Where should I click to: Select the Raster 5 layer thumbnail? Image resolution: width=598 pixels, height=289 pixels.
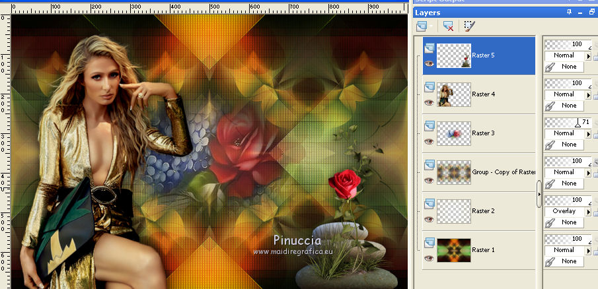(x=454, y=55)
